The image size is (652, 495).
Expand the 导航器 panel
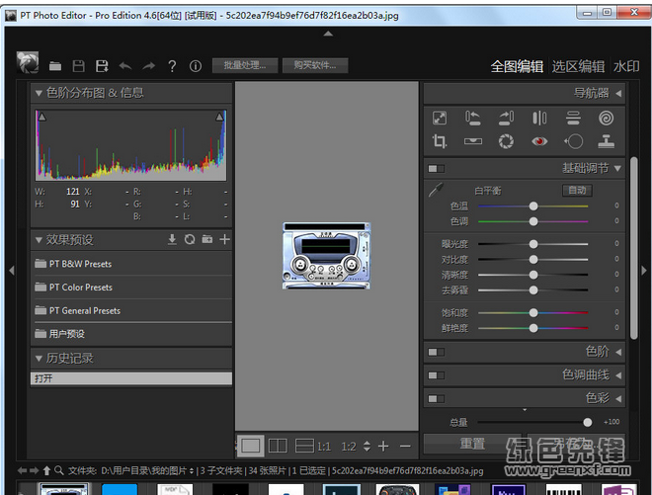pos(618,93)
